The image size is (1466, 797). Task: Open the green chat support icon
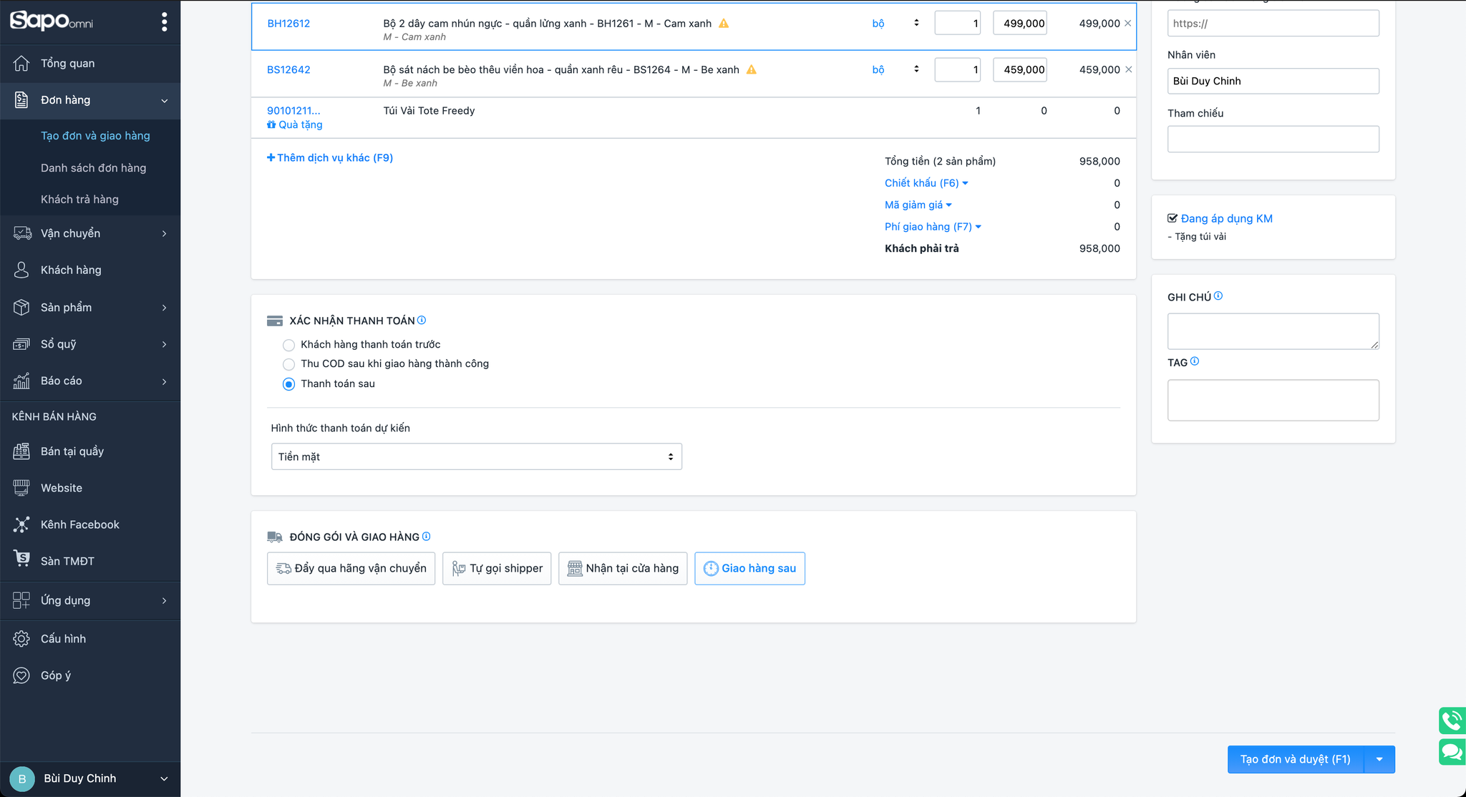(1452, 752)
